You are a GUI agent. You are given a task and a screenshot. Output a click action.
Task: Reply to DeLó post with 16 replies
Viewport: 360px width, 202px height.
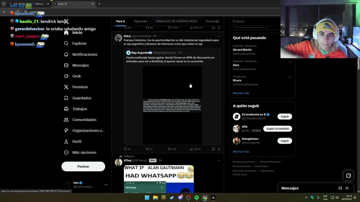(x=127, y=149)
